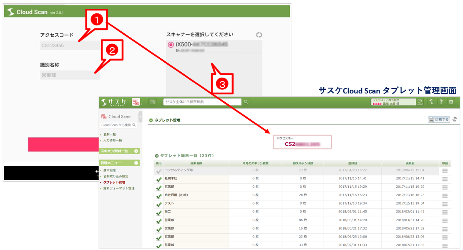The width and height of the screenshot is (463, 250).
Task: Click the S icon next to Logout
Action: tap(431, 102)
